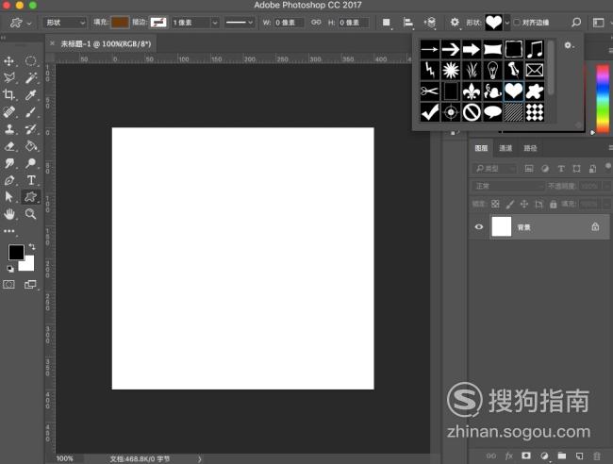Choose the light bulb custom shape

click(492, 71)
